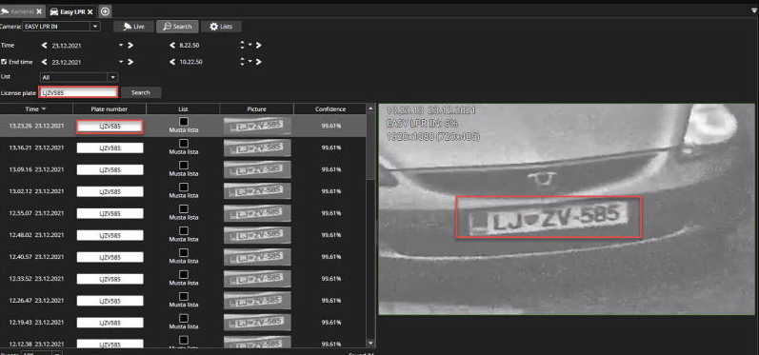
Task: Click results scrollbar up arrow
Action: coord(371,108)
